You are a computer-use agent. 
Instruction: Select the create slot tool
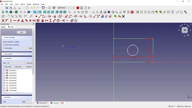pos(81,16)
